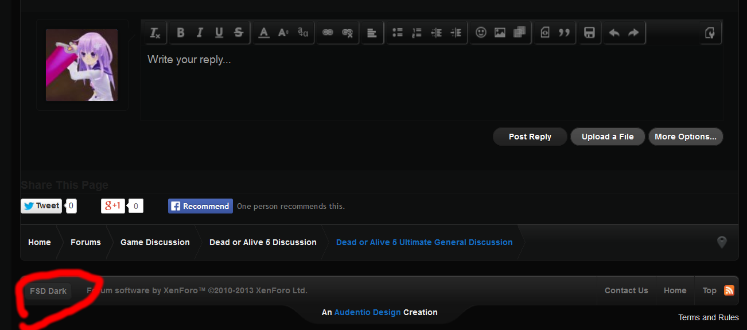The height and width of the screenshot is (330, 747).
Task: Open Dead or Alive 5 Discussion breadcrumb
Action: (x=263, y=242)
